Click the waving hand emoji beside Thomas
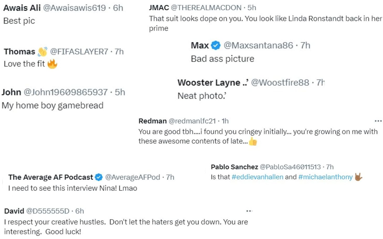The height and width of the screenshot is (239, 383). (x=42, y=52)
